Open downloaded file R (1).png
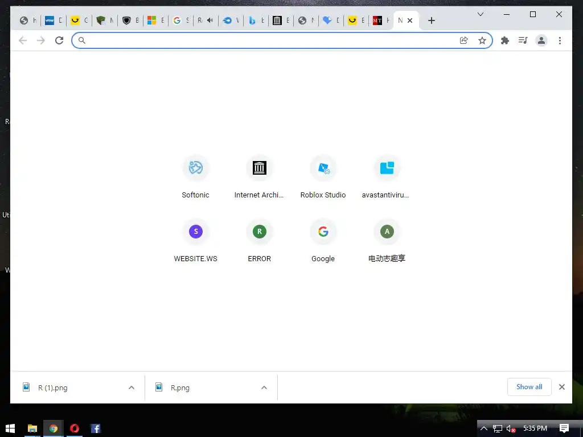Viewport: 583px width, 437px height. 53,387
